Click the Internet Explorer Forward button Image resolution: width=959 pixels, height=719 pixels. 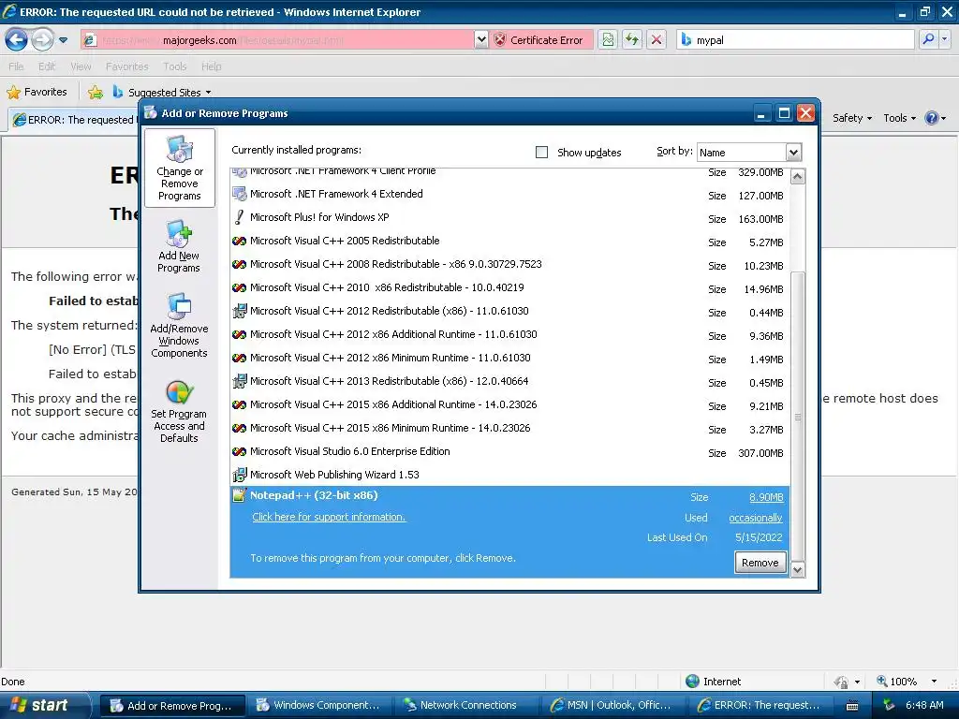pos(42,40)
